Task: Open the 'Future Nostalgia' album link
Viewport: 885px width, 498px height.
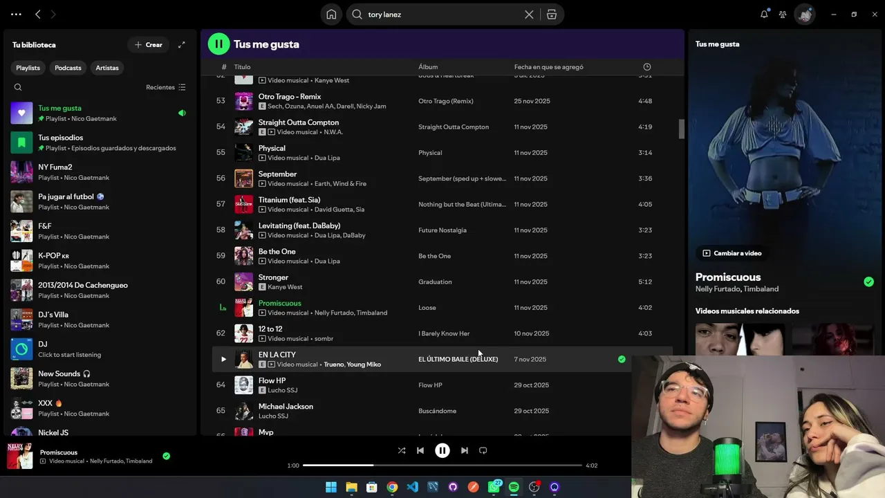Action: 442,230
